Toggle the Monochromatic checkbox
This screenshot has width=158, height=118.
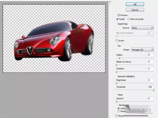click(117, 116)
